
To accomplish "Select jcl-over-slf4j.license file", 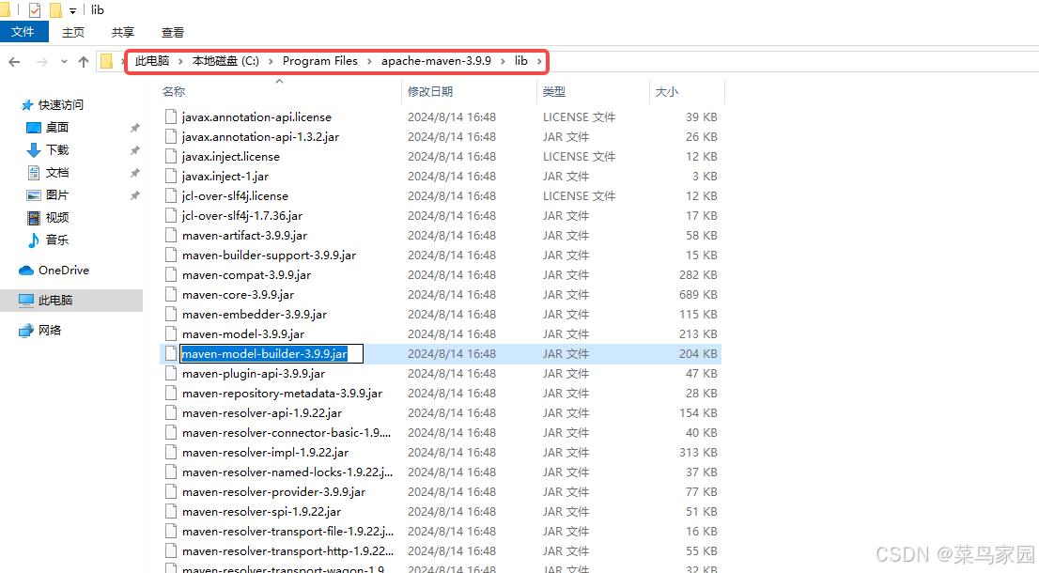I will (x=235, y=196).
